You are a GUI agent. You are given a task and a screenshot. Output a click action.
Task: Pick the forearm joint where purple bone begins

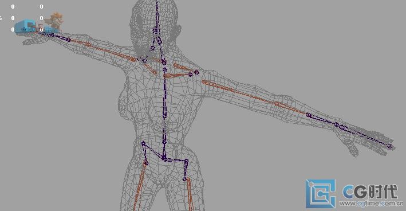308,115
